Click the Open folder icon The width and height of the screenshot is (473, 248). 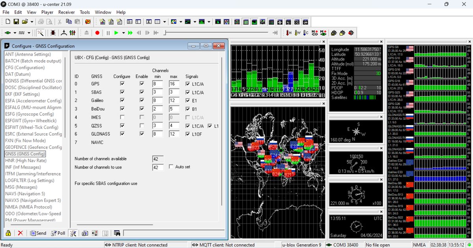point(25,22)
